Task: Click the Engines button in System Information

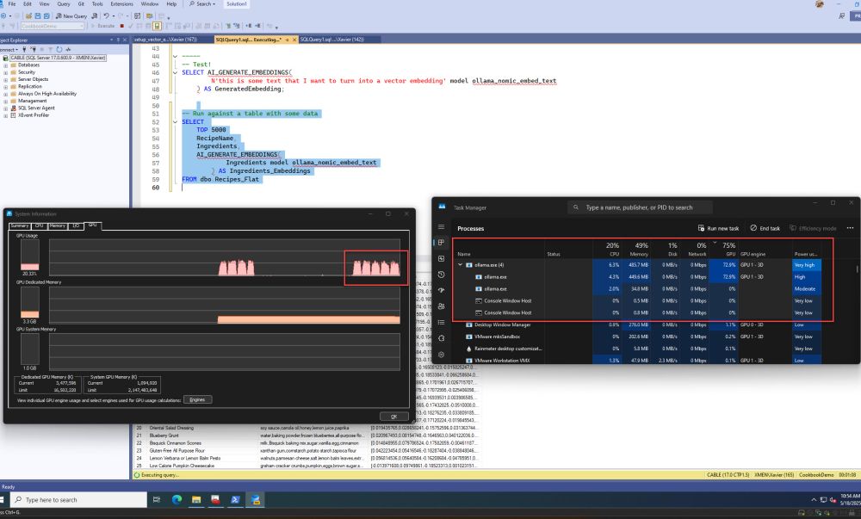Action: [198, 399]
